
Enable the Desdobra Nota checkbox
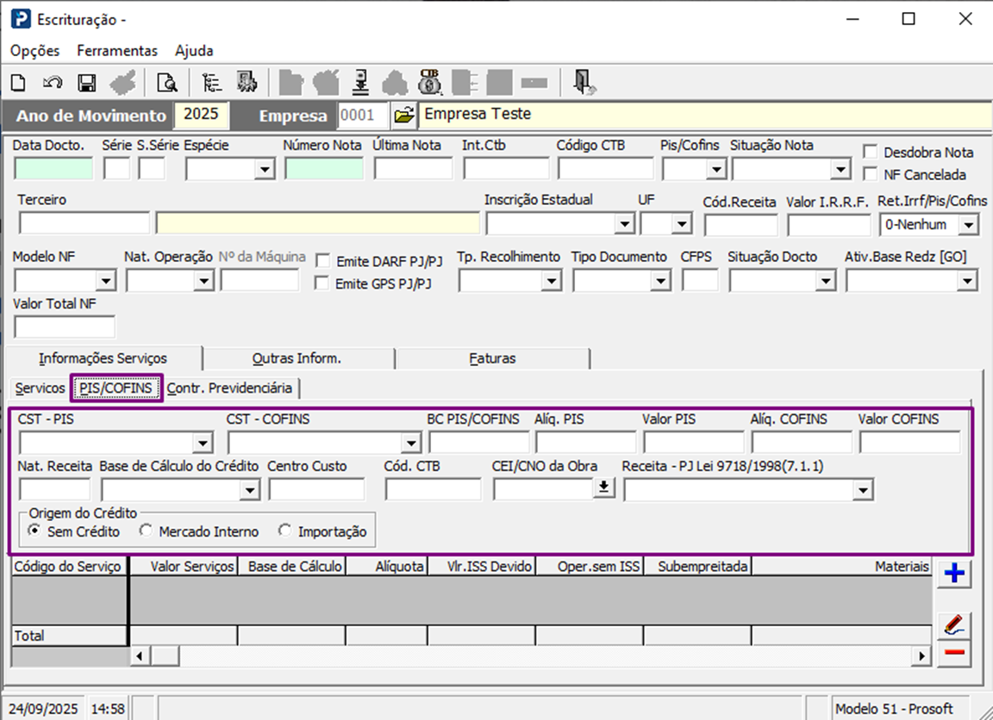(870, 152)
